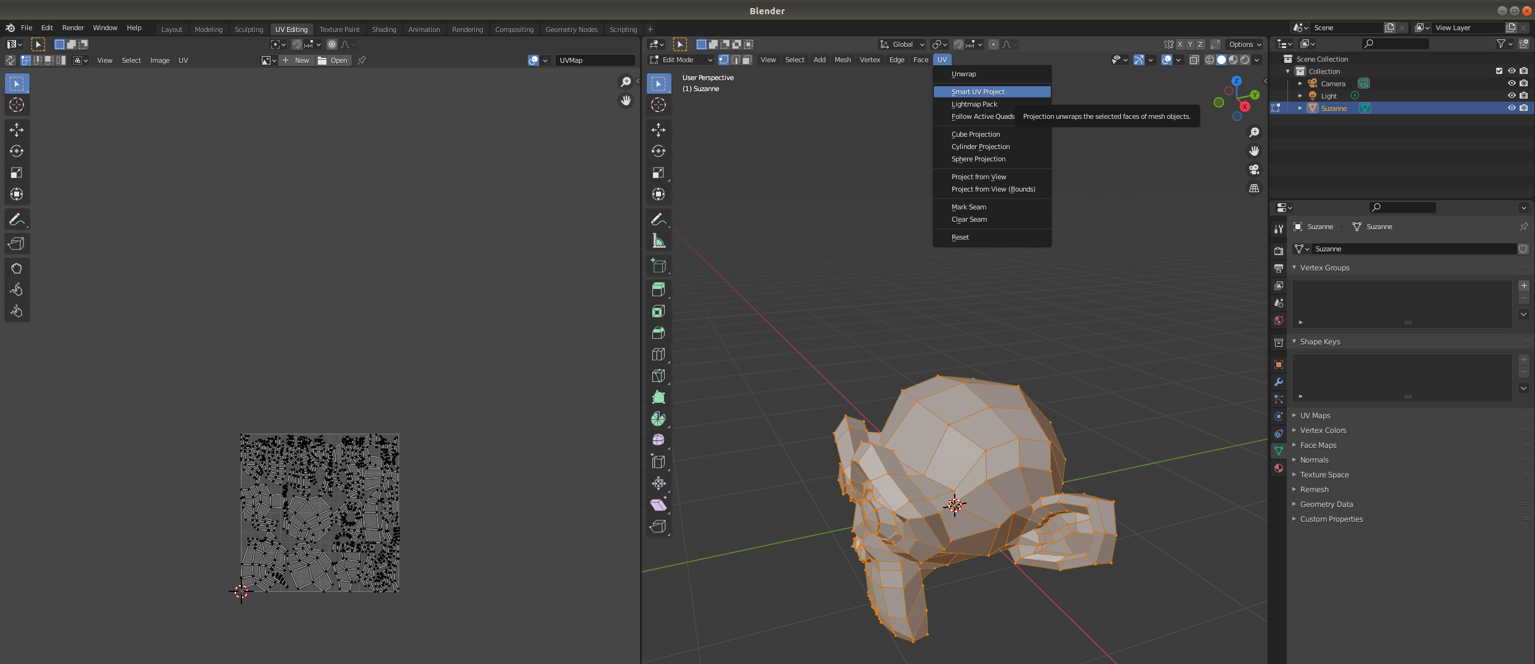The height and width of the screenshot is (664, 1535).
Task: Select the Rip Region tool
Action: tap(658, 526)
